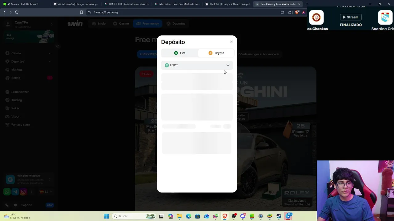Click the share icon in address bar
394x221 pixels.
[x=289, y=12]
